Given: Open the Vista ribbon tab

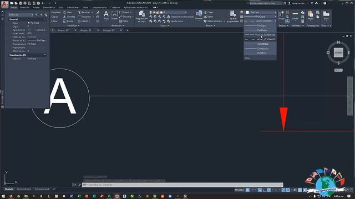Looking at the screenshot, I should (x=61, y=7).
